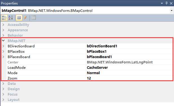The width and height of the screenshot is (174, 106).
Task: Select the BPlacesBoard property name
Action: click(19, 57)
